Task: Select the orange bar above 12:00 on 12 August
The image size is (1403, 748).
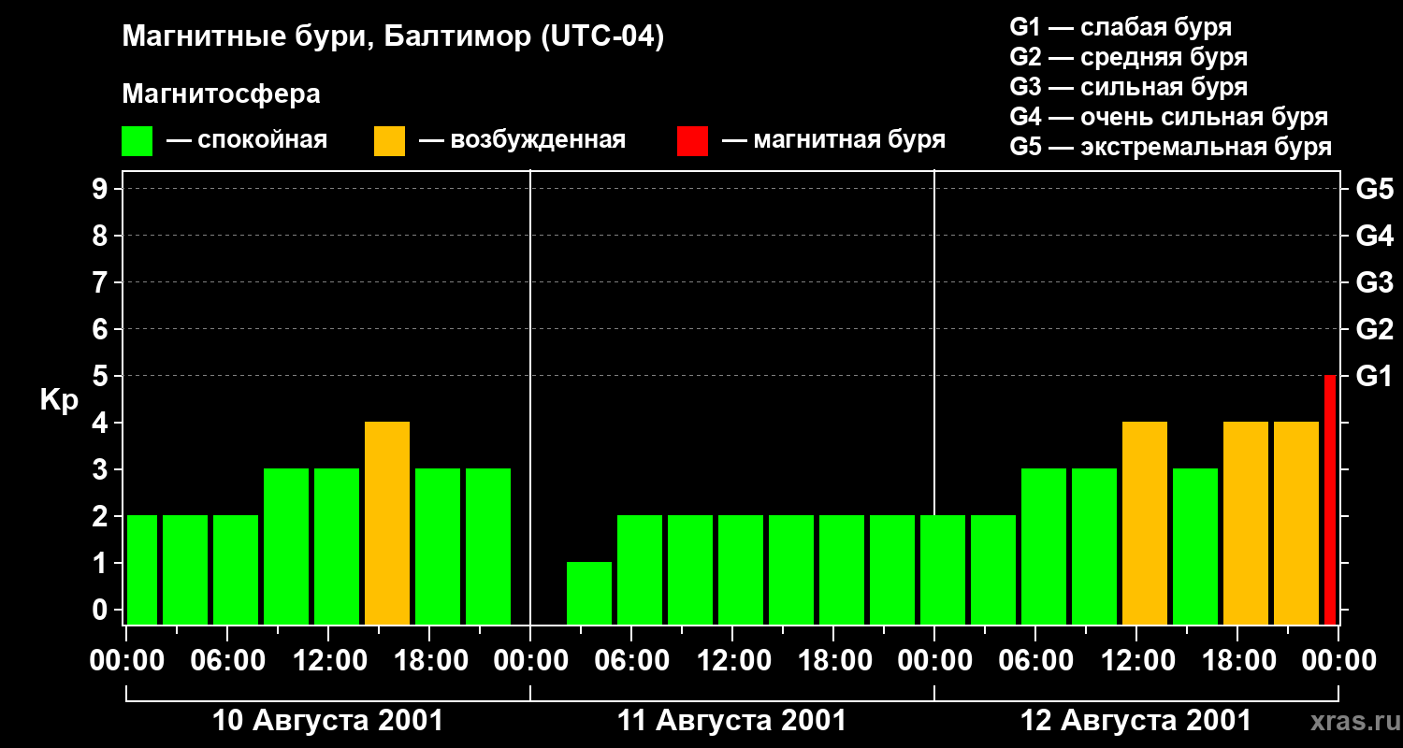Action: tap(1145, 523)
